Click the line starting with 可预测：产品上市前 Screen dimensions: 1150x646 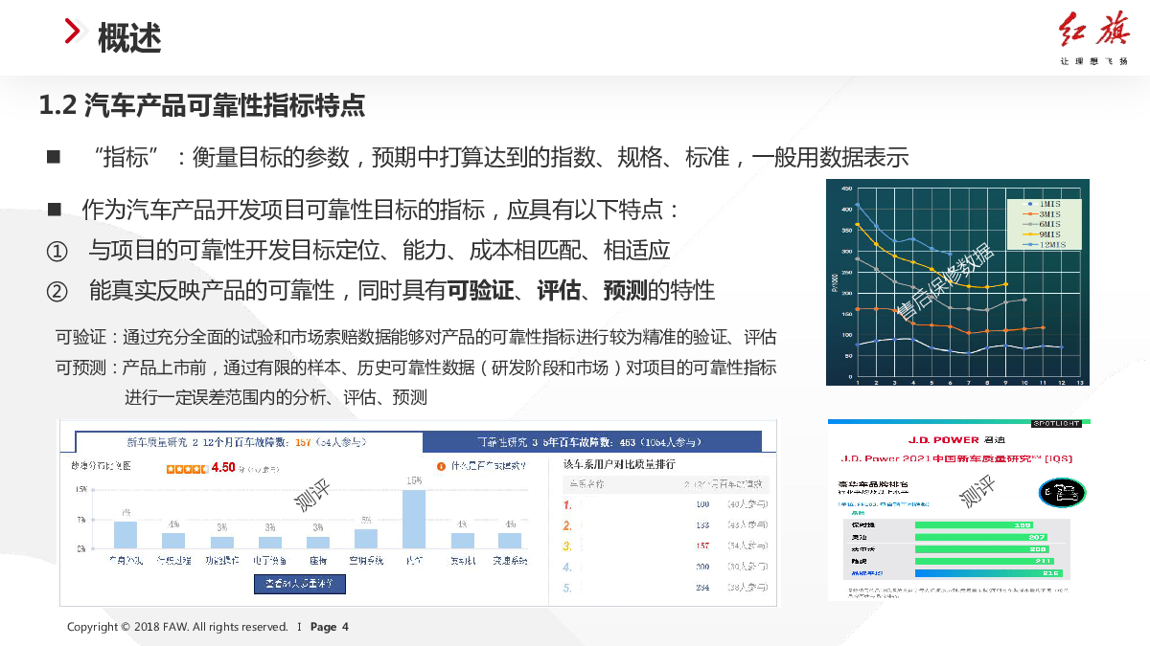(x=416, y=368)
